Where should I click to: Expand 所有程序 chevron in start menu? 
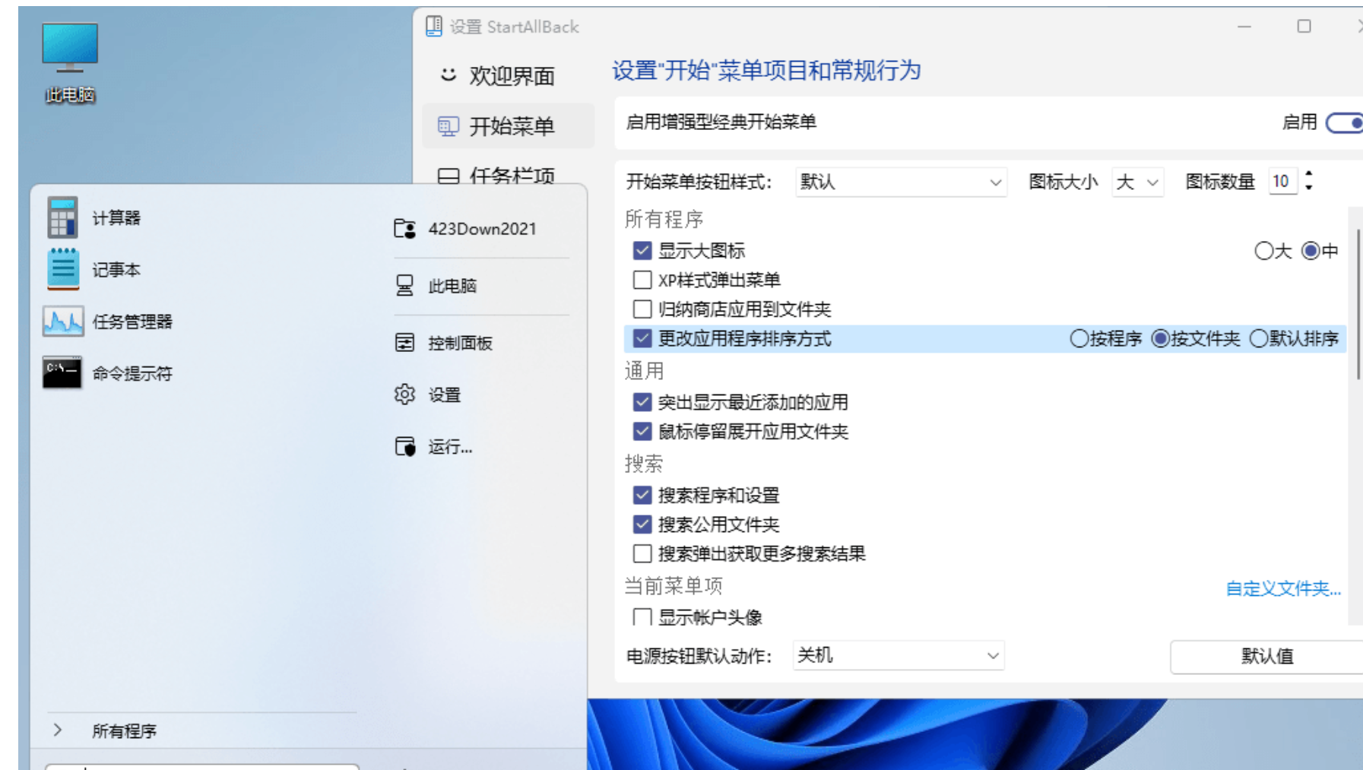click(x=58, y=730)
